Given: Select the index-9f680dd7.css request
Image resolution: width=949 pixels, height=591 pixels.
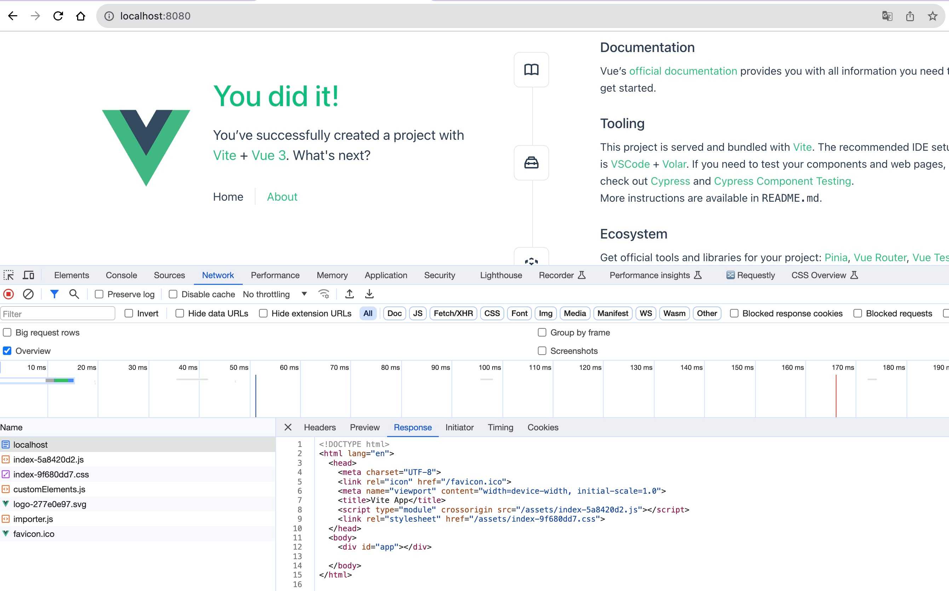Looking at the screenshot, I should tap(138, 474).
